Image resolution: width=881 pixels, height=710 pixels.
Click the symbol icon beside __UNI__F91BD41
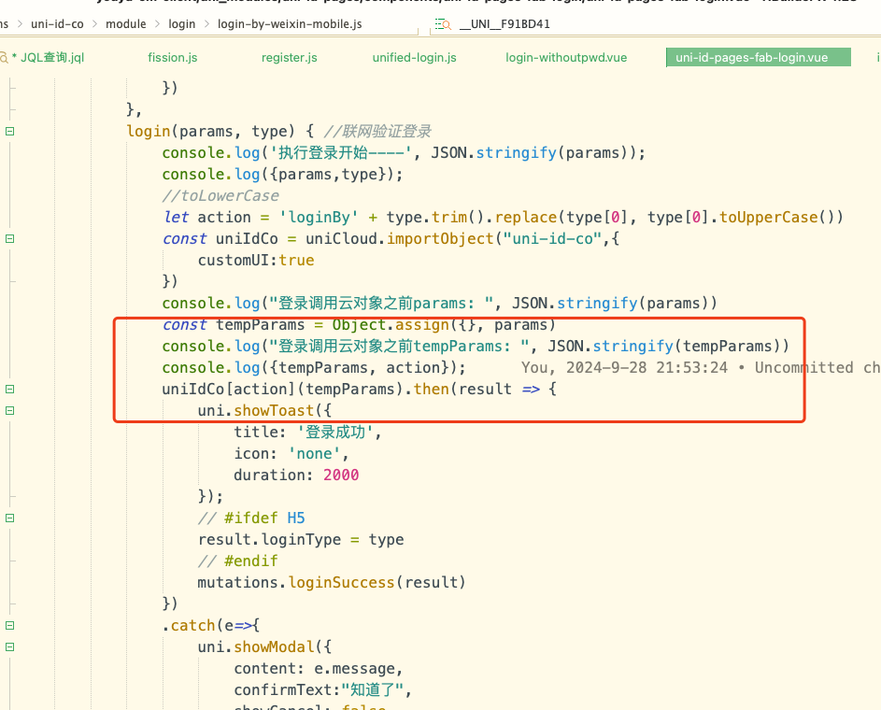pos(443,23)
